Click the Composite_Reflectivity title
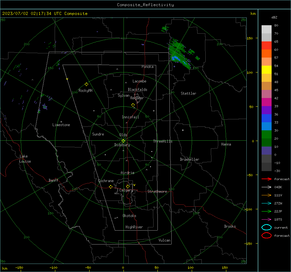The image size is (291, 272). [145, 5]
